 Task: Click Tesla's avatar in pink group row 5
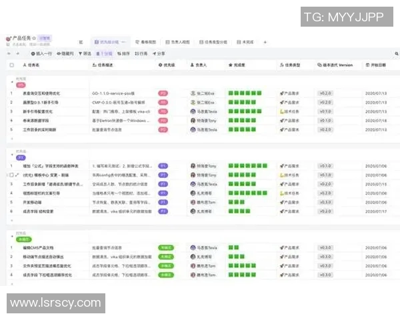click(193, 129)
